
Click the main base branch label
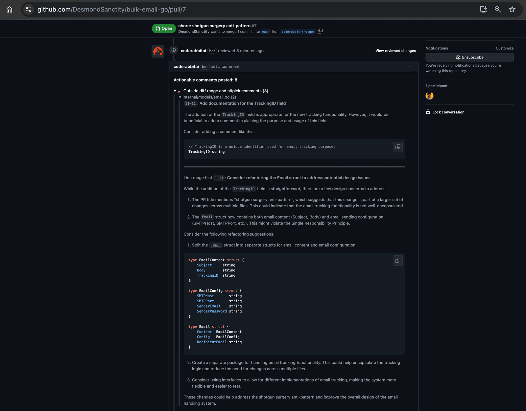point(266,32)
